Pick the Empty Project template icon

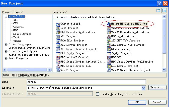(x=109, y=53)
